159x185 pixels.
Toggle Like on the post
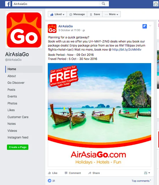click(x=53, y=173)
